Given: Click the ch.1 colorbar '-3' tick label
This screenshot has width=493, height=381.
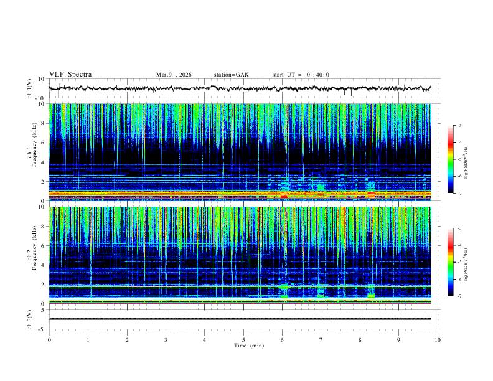Looking at the screenshot, I should tap(459, 125).
